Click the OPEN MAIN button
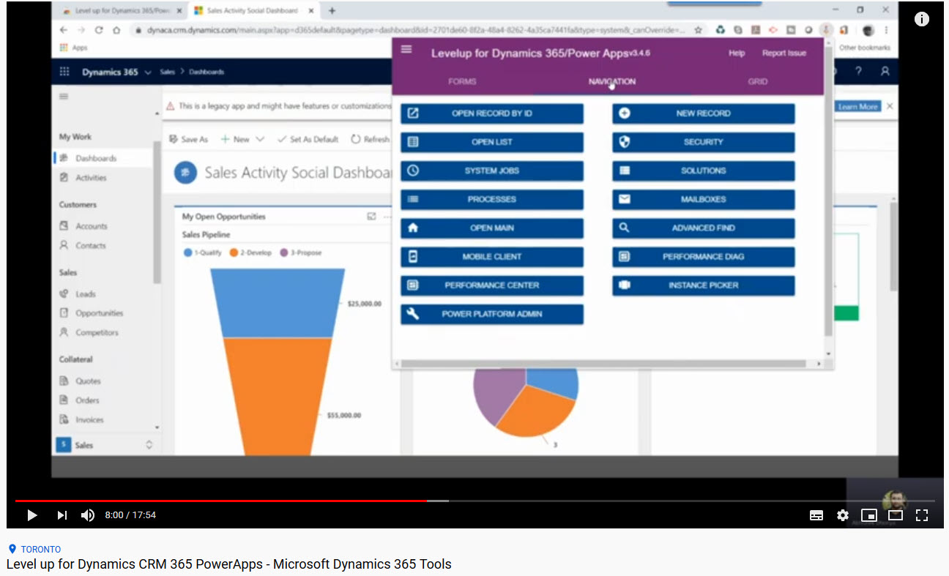Image resolution: width=949 pixels, height=576 pixels. pyautogui.click(x=492, y=228)
